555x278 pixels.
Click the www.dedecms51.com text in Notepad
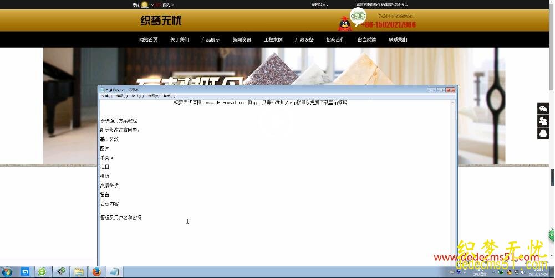click(226, 102)
